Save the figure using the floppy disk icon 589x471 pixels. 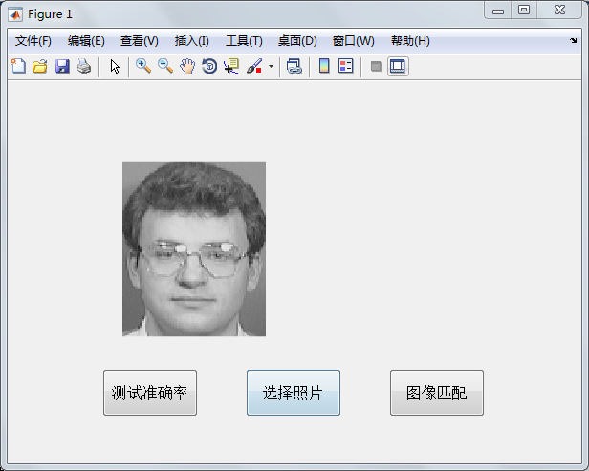pyautogui.click(x=62, y=67)
